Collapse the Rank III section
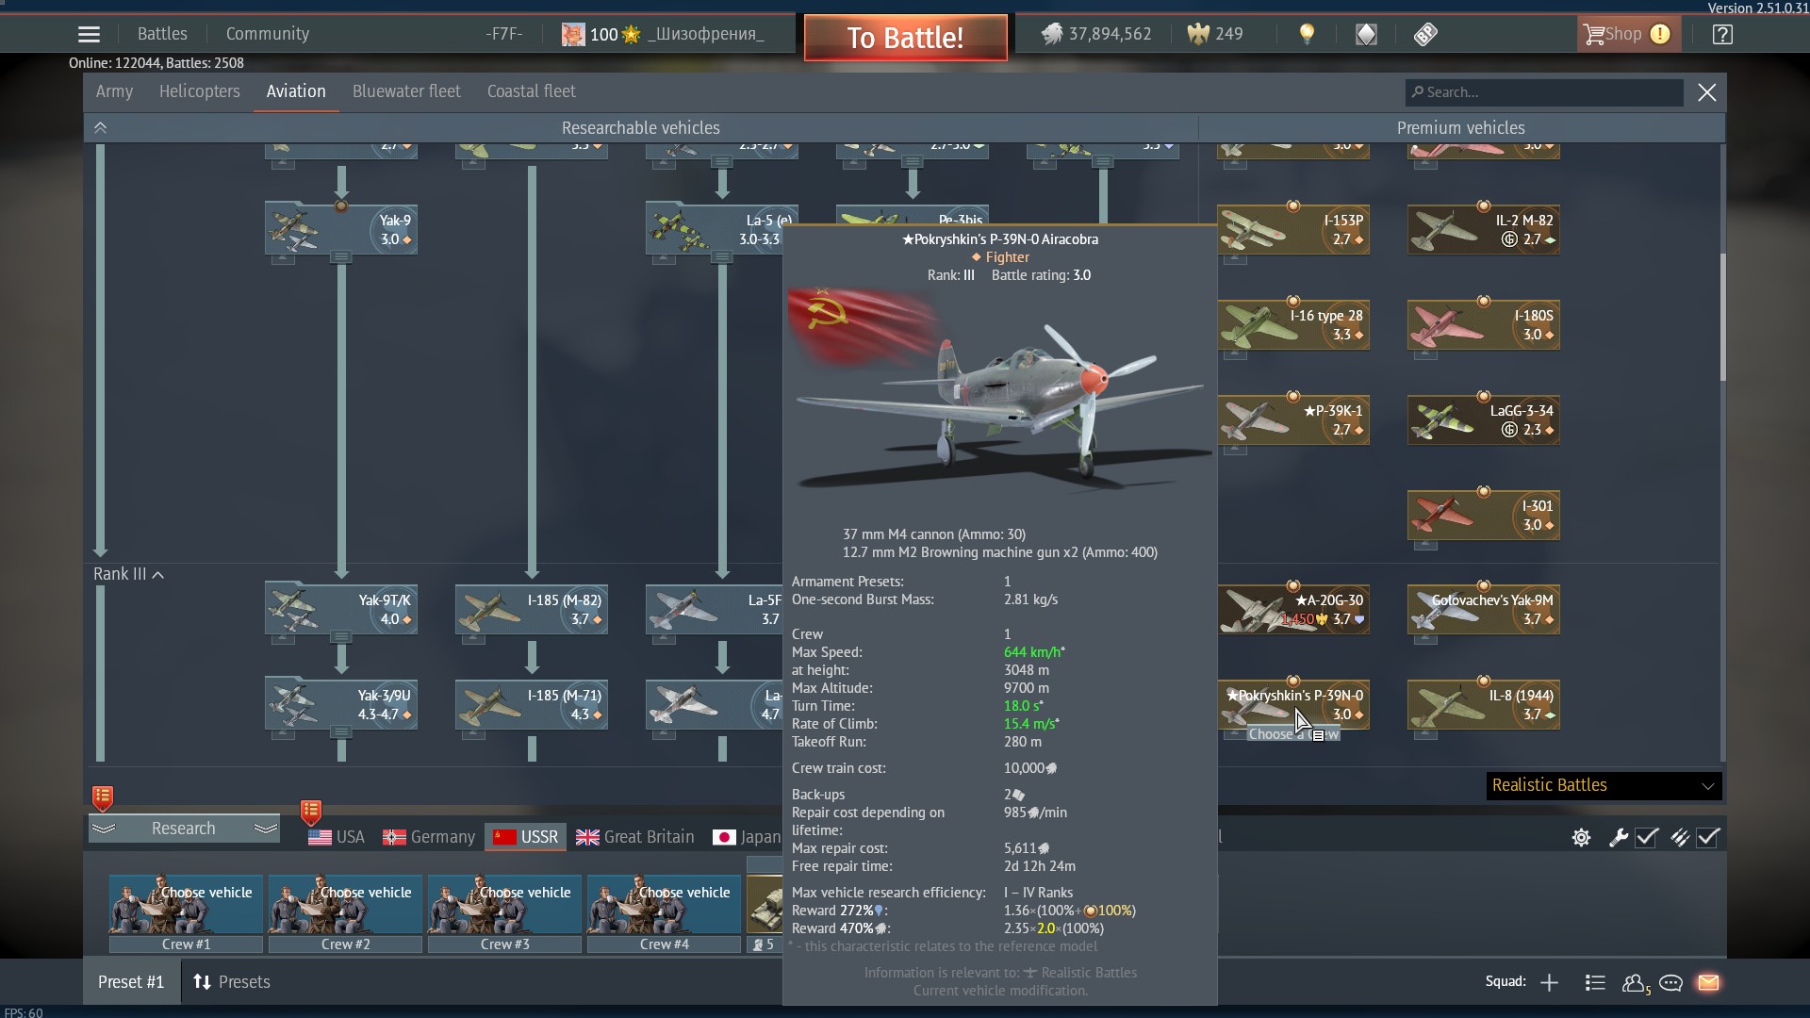This screenshot has width=1810, height=1018. (158, 574)
